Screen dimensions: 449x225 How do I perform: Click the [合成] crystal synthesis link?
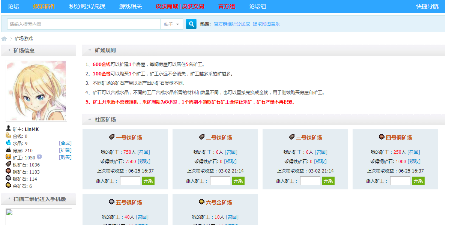[66, 143]
